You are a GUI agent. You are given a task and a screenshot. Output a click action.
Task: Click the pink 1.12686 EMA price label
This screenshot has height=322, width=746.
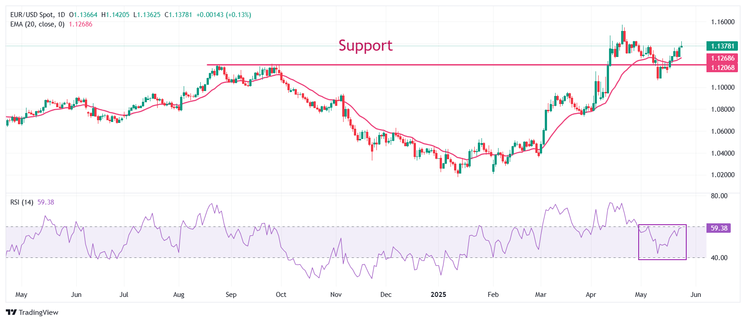[722, 58]
